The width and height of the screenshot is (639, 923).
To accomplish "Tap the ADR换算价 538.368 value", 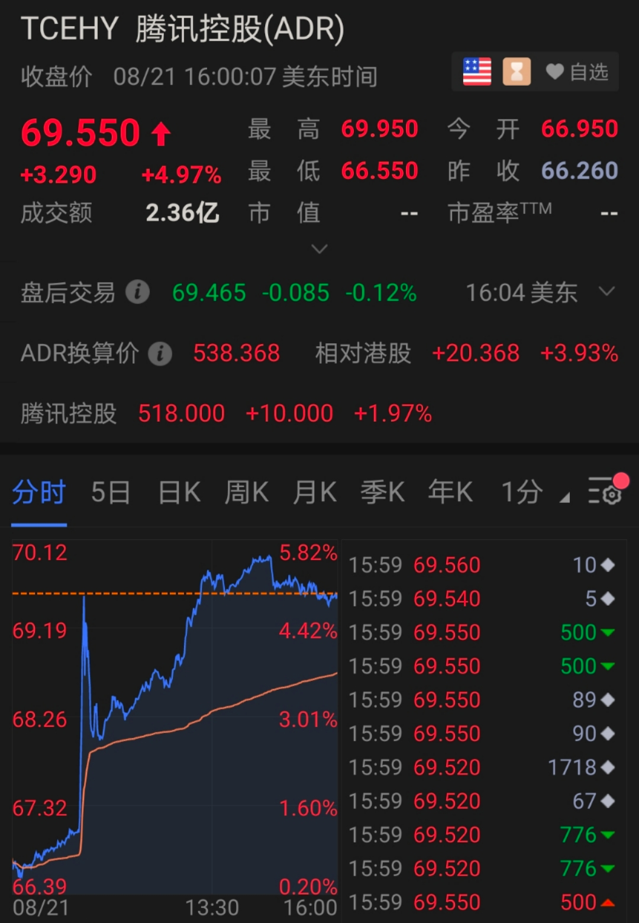I will pos(237,353).
